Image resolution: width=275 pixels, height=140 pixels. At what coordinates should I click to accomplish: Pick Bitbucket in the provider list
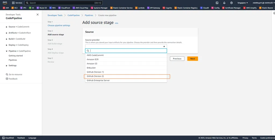91,68
